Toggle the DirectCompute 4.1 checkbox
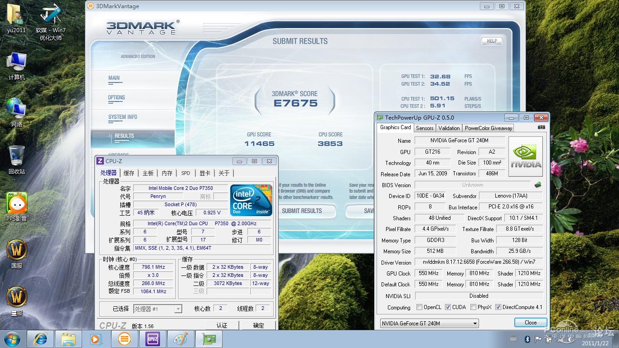The height and width of the screenshot is (348, 619). (498, 307)
